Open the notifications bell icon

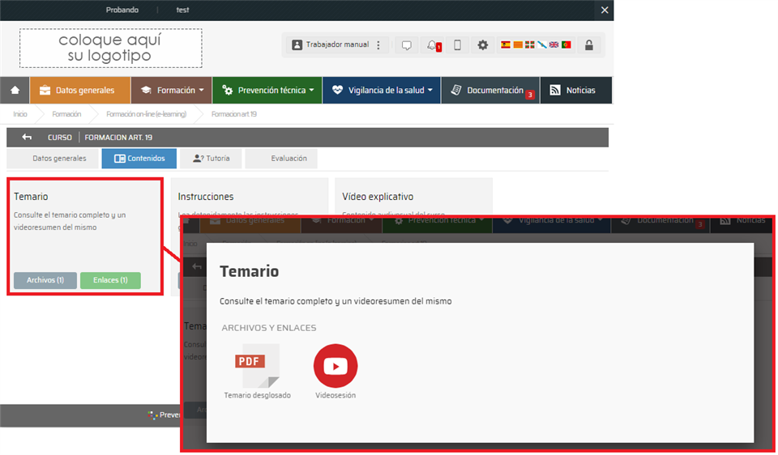tap(433, 45)
